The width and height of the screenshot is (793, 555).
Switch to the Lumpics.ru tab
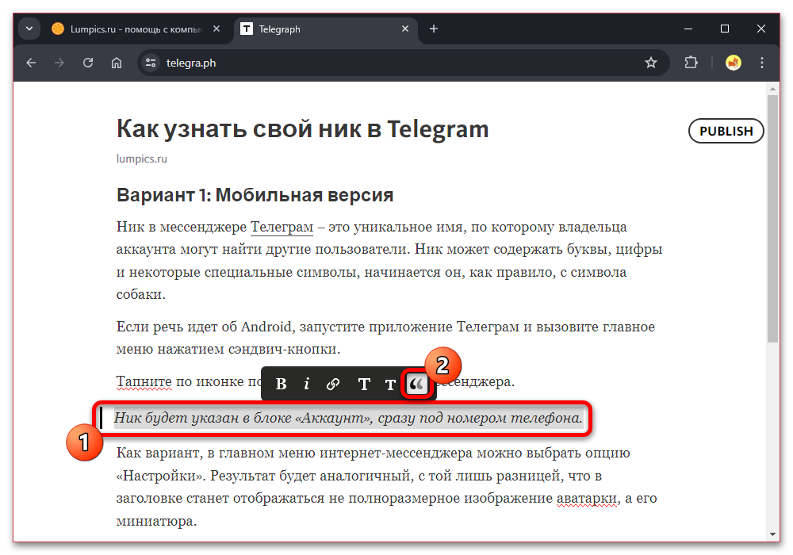point(136,29)
